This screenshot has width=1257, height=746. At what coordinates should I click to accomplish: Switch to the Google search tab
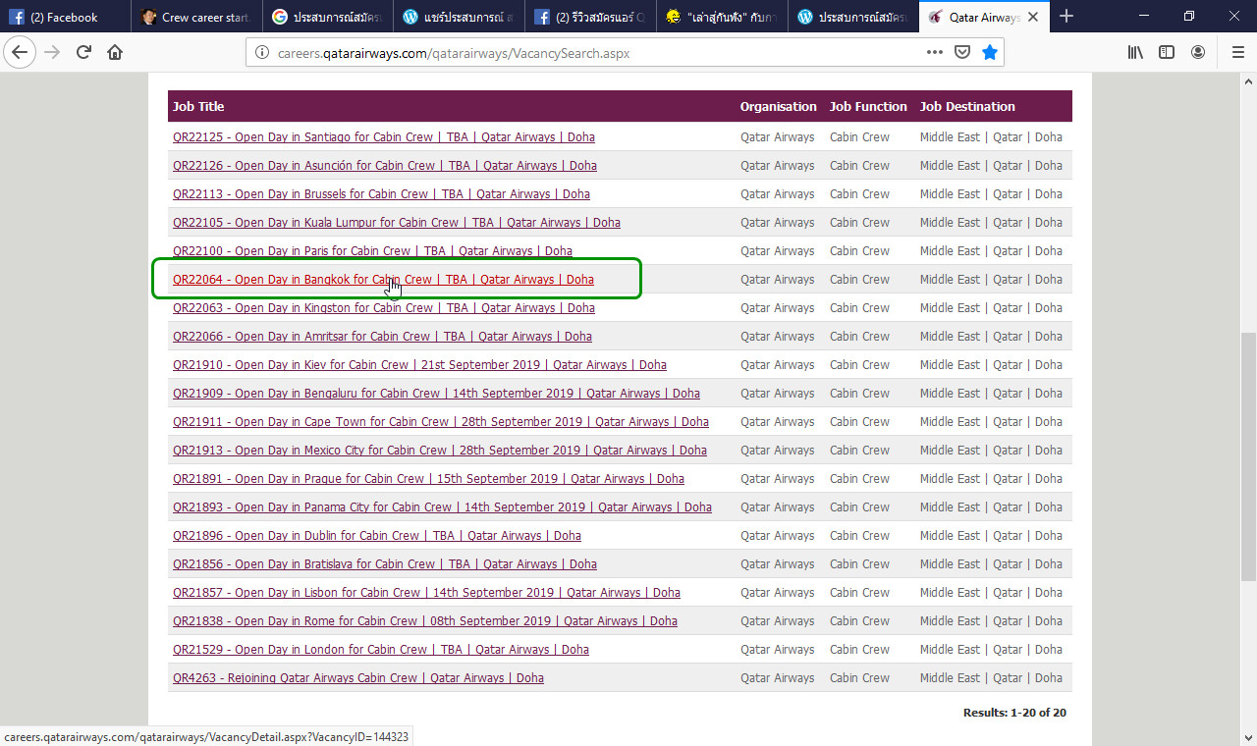pos(328,17)
